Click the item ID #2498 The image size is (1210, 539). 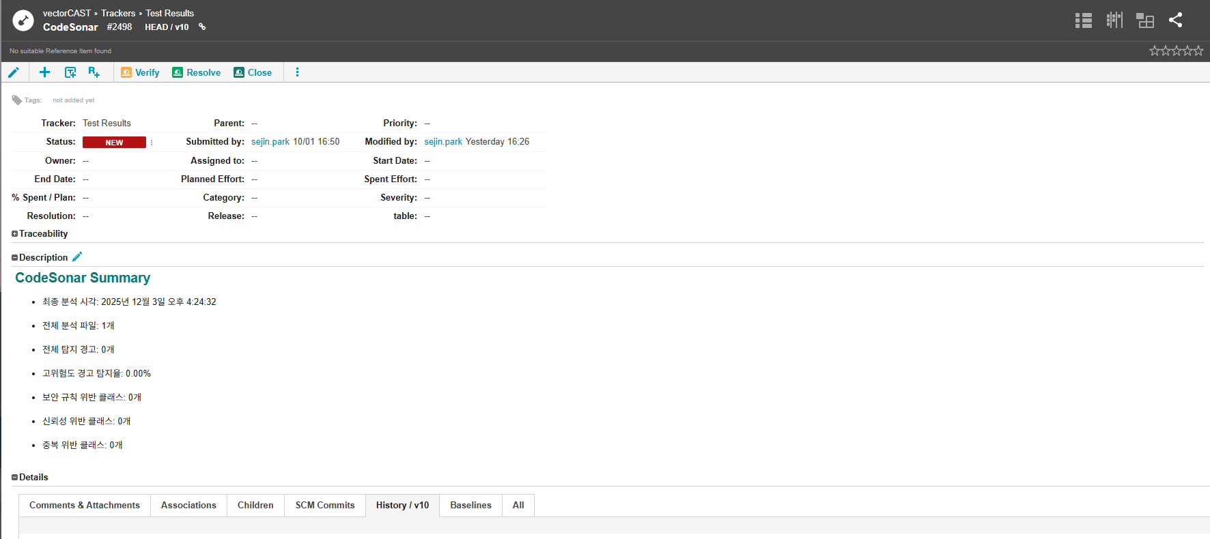[119, 27]
